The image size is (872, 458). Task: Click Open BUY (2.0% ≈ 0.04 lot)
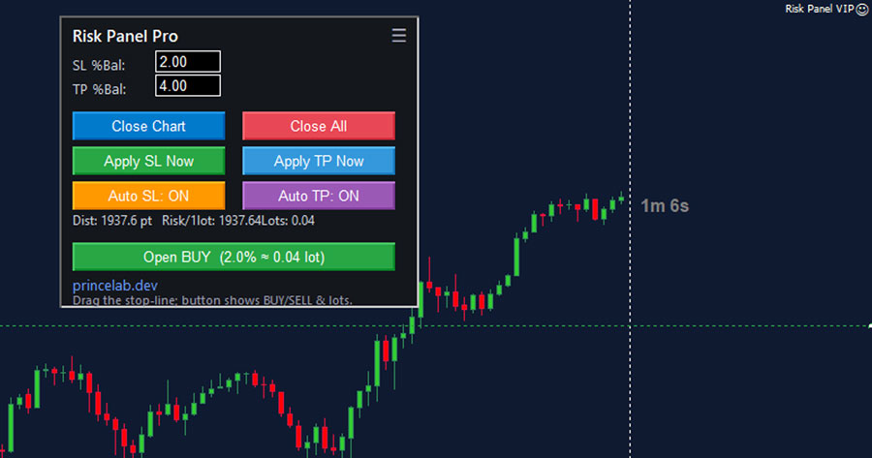pyautogui.click(x=233, y=258)
